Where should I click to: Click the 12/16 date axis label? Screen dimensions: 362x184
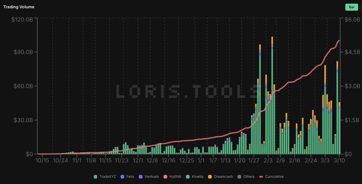[x=168, y=161]
